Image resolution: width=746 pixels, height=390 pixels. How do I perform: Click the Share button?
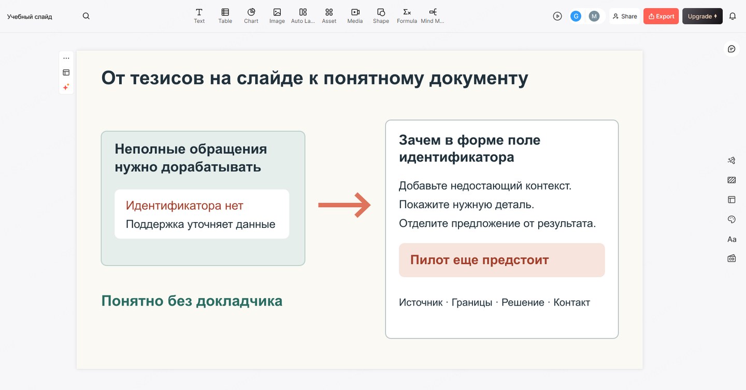pos(624,16)
